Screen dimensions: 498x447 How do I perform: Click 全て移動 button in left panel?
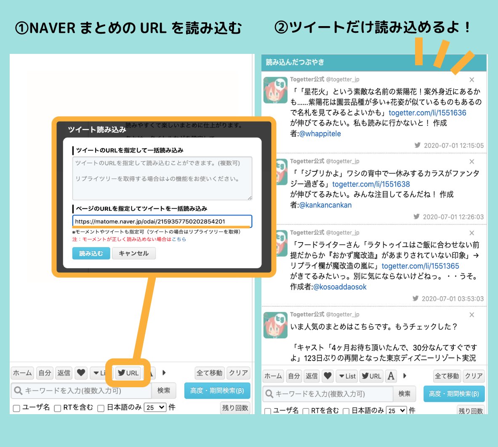(210, 373)
